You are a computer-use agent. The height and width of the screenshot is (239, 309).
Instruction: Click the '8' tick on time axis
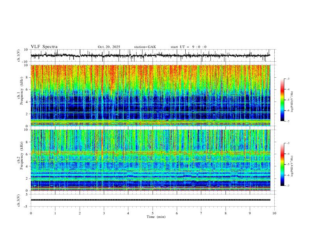click(226, 213)
